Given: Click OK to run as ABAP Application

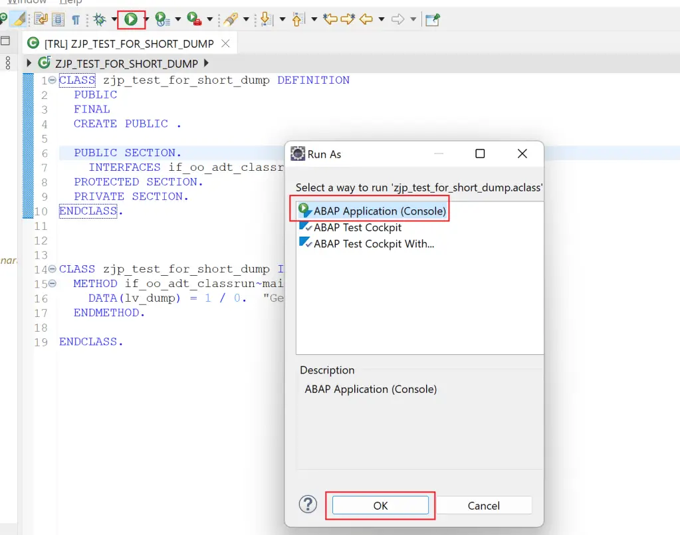Looking at the screenshot, I should click(380, 505).
